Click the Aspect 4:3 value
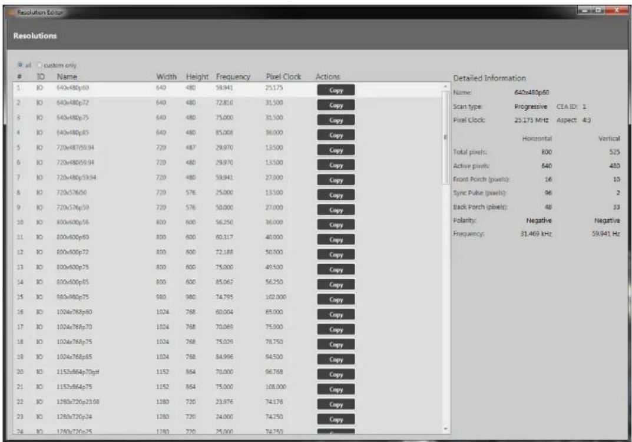Screen dimensions: 632x442 coord(587,120)
